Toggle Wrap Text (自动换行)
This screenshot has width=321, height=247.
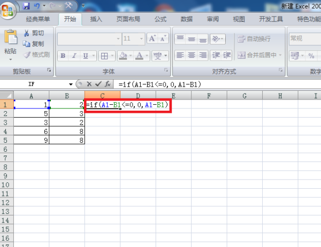pyautogui.click(x=254, y=38)
